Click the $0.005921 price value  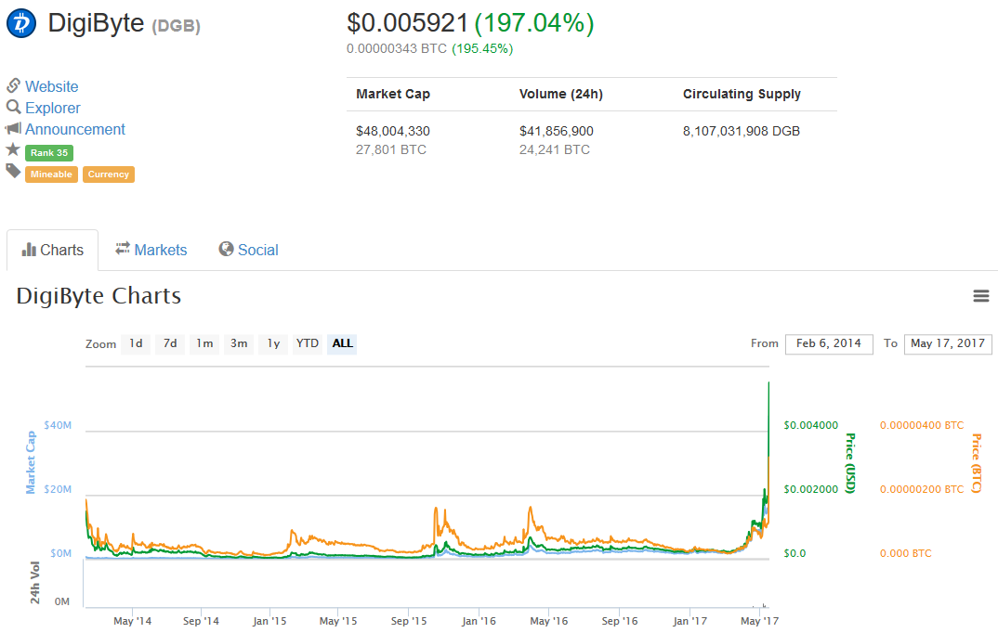coord(407,23)
